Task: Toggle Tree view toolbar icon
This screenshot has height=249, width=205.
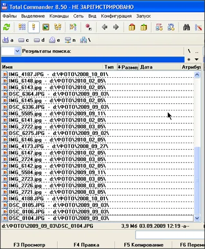Action: click(x=58, y=27)
